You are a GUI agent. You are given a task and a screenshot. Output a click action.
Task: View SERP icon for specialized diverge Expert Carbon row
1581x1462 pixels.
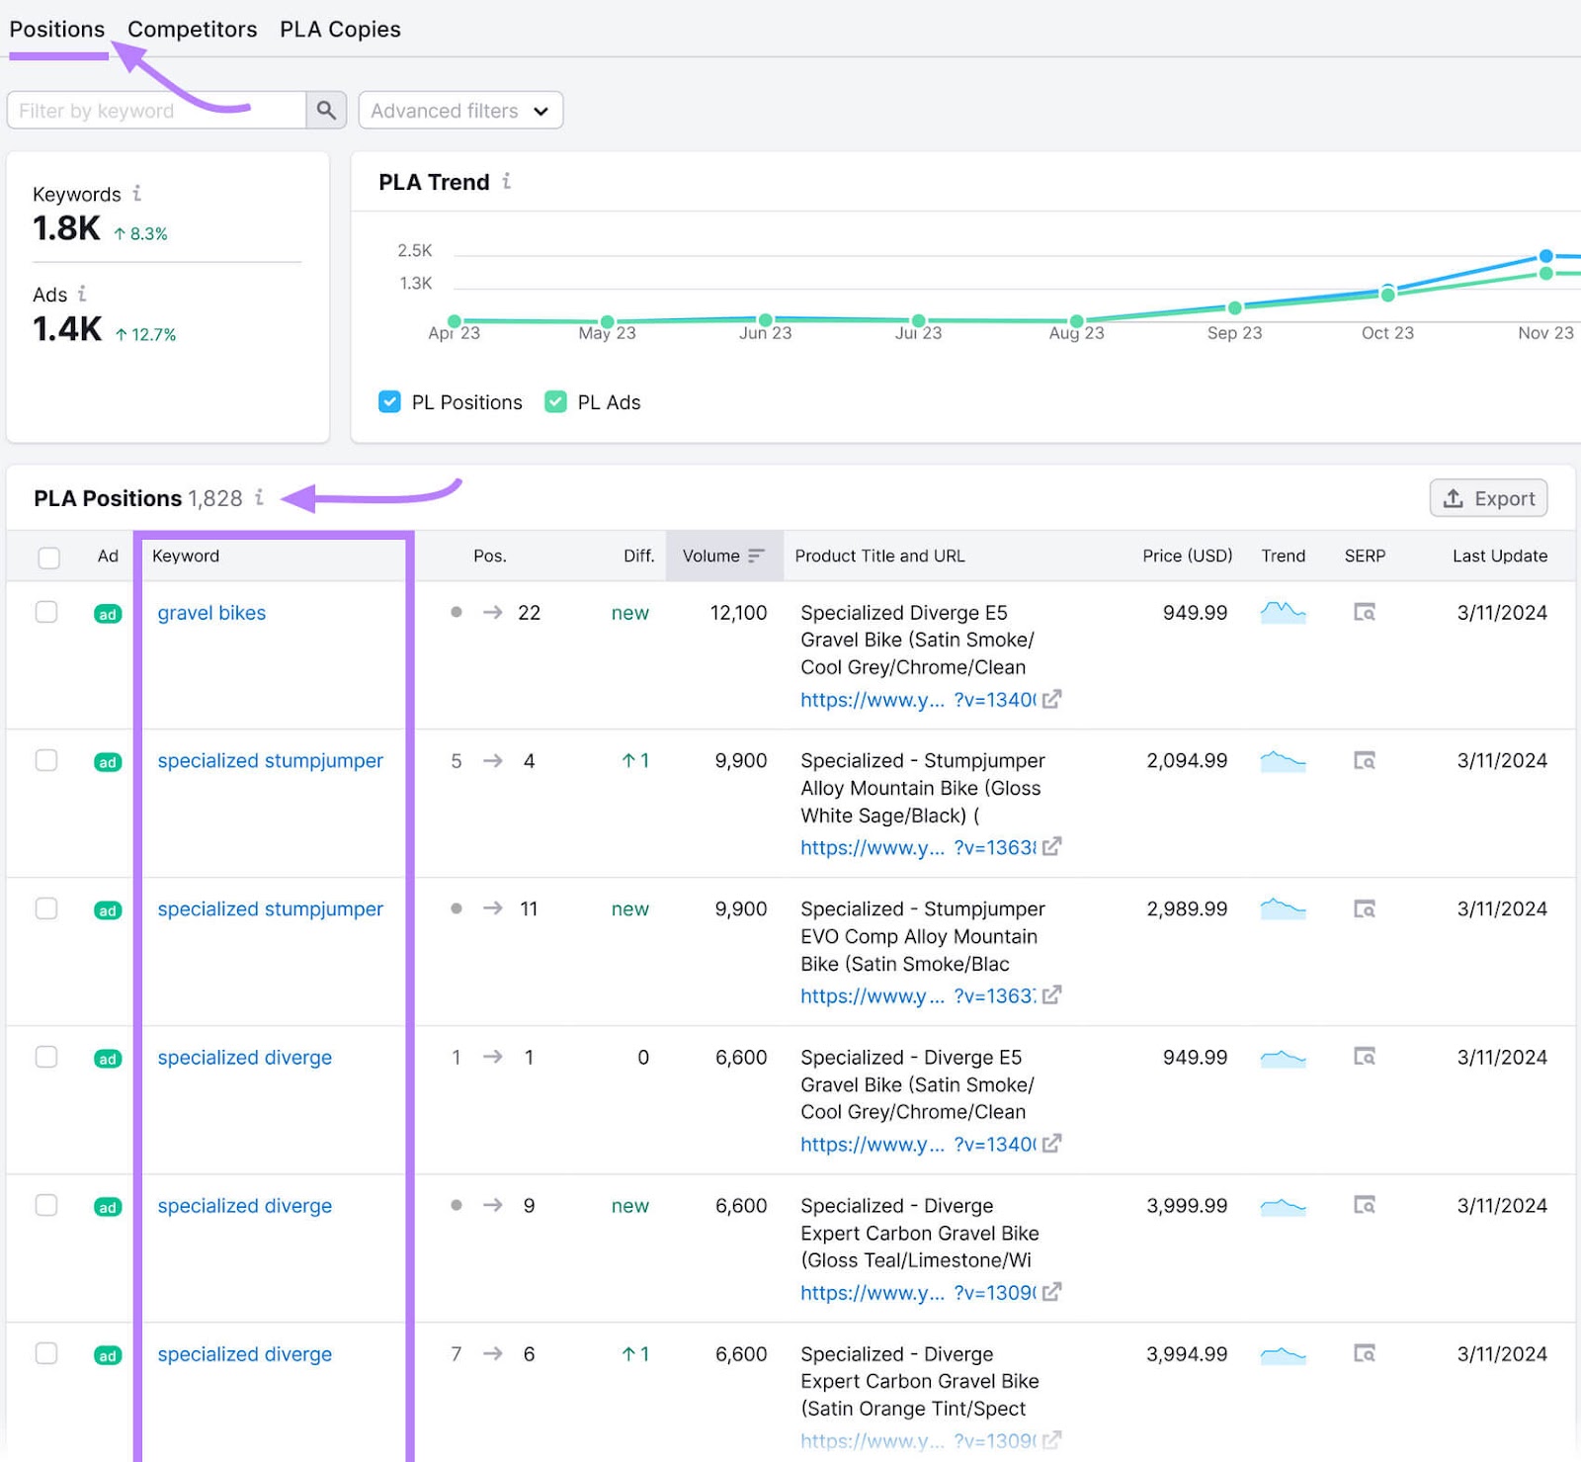point(1365,1206)
